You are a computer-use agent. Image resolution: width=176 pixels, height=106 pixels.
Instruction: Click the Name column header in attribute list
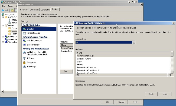coord(123,53)
